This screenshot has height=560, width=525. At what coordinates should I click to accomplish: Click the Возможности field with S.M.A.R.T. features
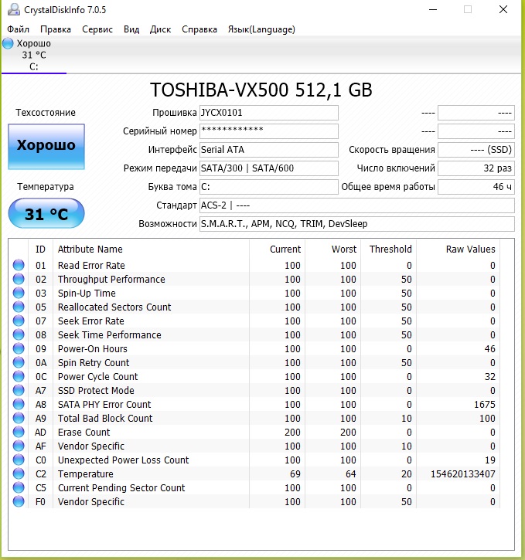(x=357, y=224)
